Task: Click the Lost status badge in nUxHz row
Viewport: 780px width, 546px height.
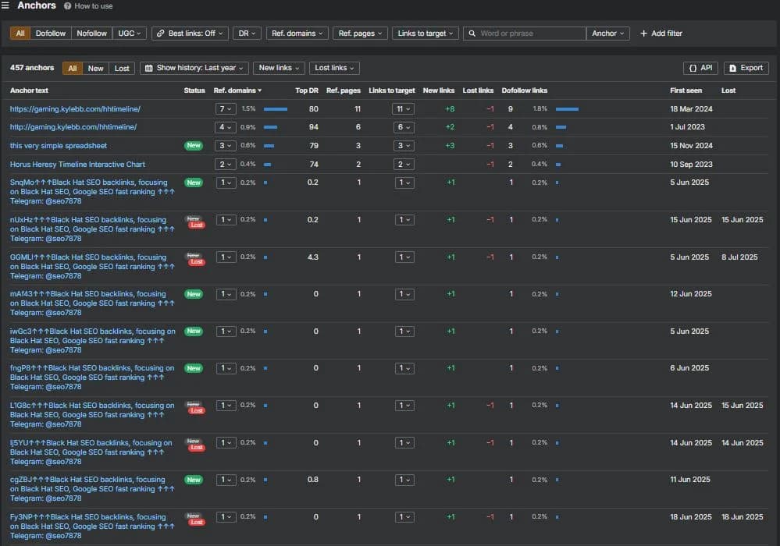Action: click(x=197, y=225)
